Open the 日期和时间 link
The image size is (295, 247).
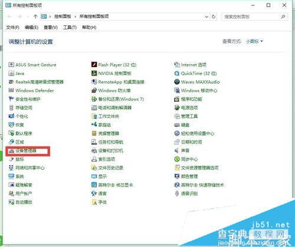pos(191,142)
